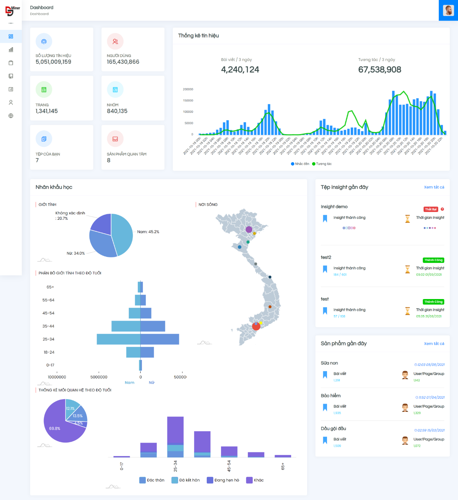Toggle the Tương tác legend series
Image resolution: width=458 pixels, height=500 pixels.
pos(322,164)
